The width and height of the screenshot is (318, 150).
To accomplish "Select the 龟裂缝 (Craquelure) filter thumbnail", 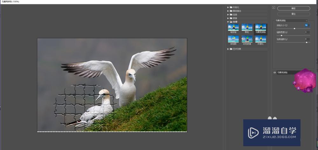I will [x=233, y=28].
